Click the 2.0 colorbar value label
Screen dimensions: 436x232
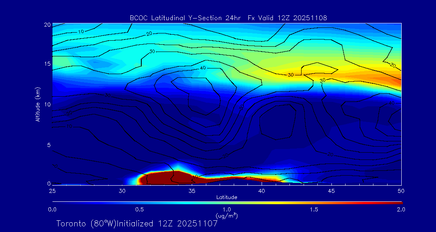(400, 209)
